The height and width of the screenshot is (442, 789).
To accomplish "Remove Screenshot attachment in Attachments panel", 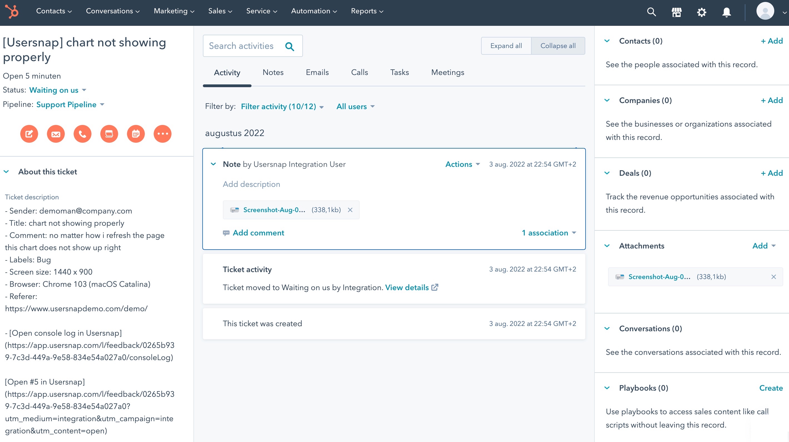I will [x=773, y=277].
